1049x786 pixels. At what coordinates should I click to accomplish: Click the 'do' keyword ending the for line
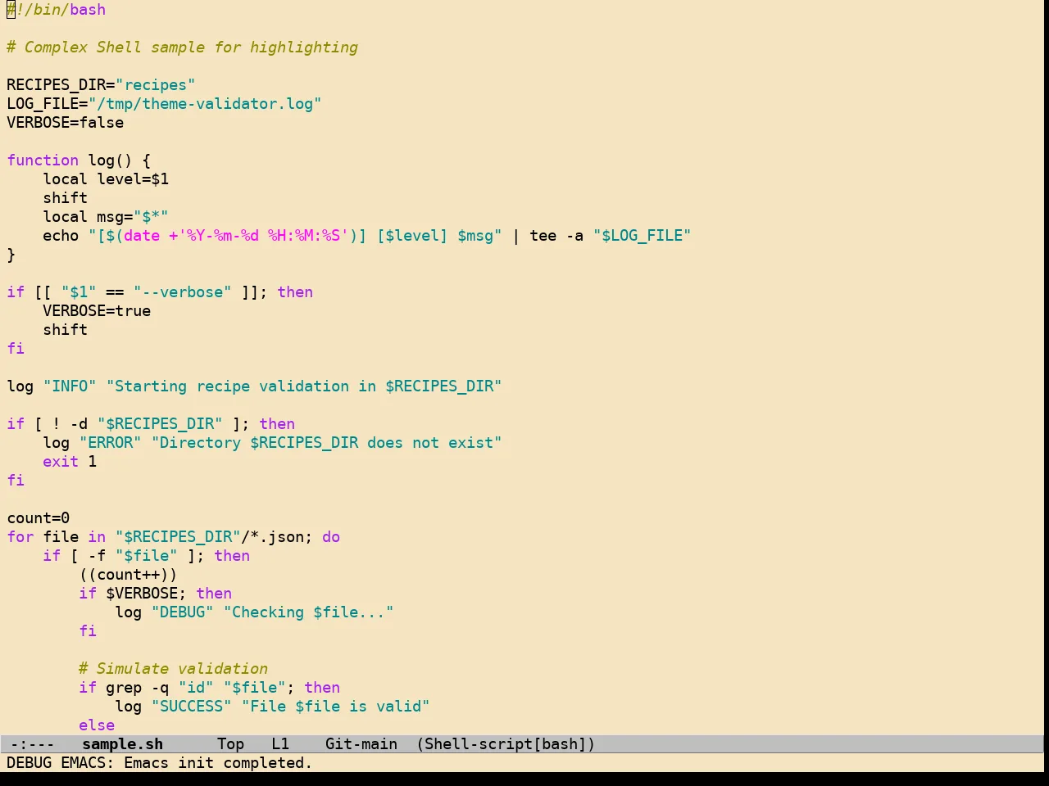[331, 537]
